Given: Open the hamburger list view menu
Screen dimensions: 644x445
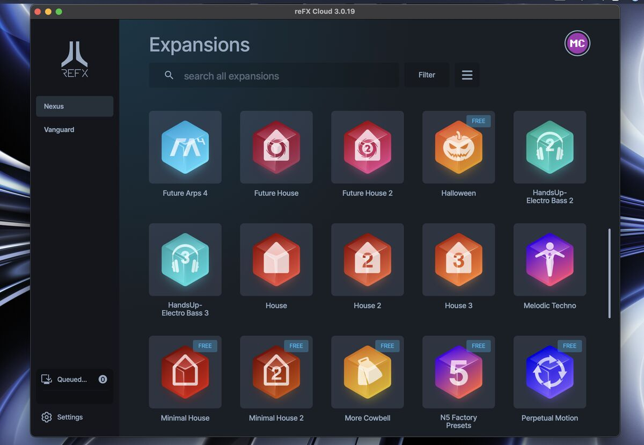Looking at the screenshot, I should point(467,75).
